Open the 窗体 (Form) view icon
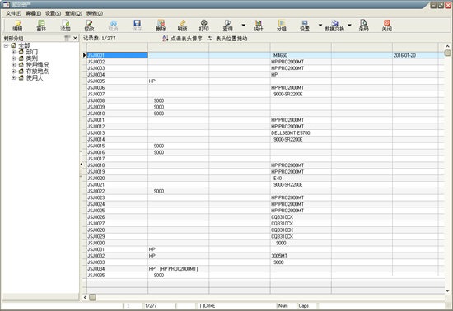 [x=41, y=26]
